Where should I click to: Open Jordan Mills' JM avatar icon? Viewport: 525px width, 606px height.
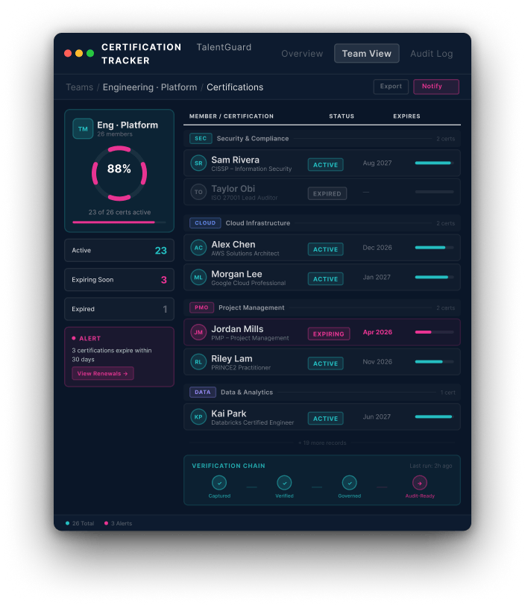(x=198, y=333)
